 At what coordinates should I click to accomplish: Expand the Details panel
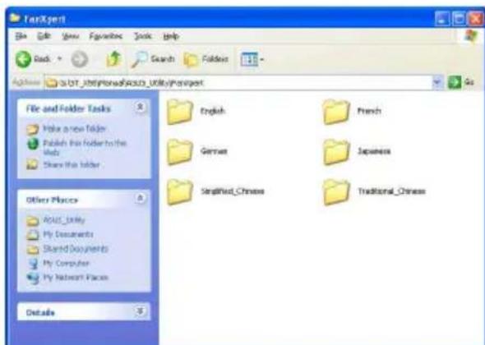[x=140, y=311]
